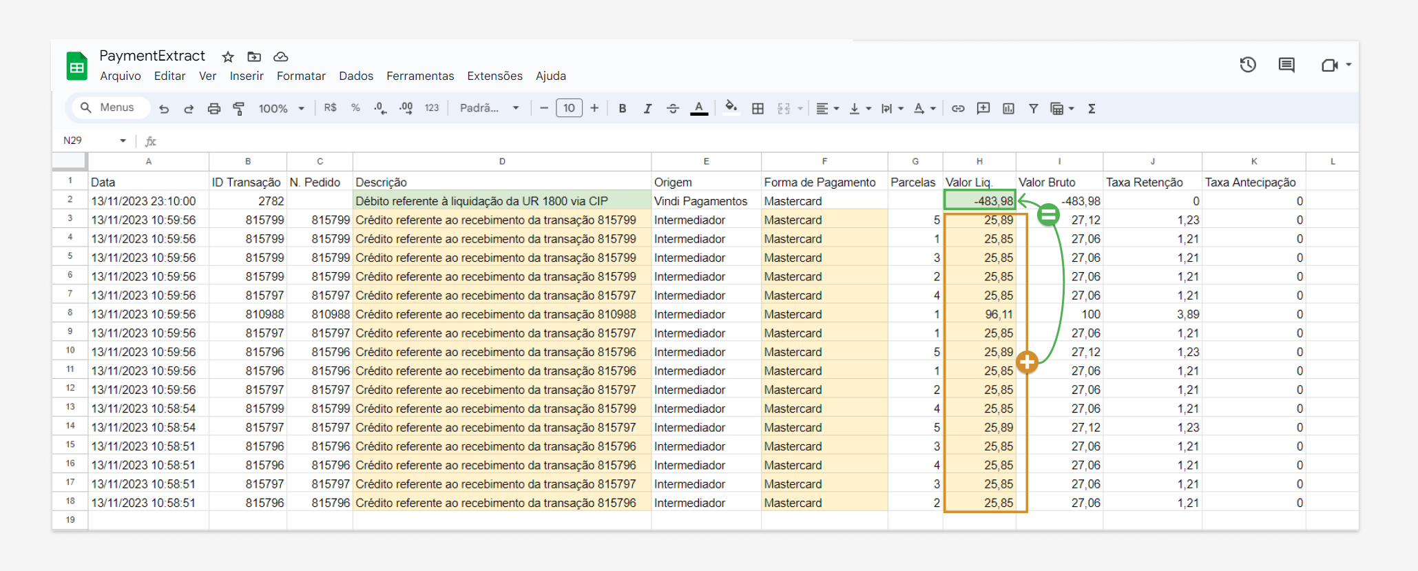
Task: Select row 8 header
Action: [70, 313]
